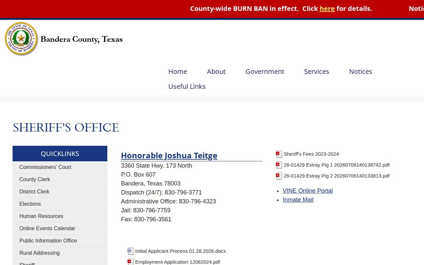Open the Inmate Mail link
The height and width of the screenshot is (265, 424).
point(298,200)
